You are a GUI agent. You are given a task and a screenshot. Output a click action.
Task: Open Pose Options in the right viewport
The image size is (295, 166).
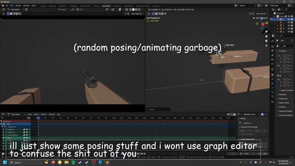(262, 14)
